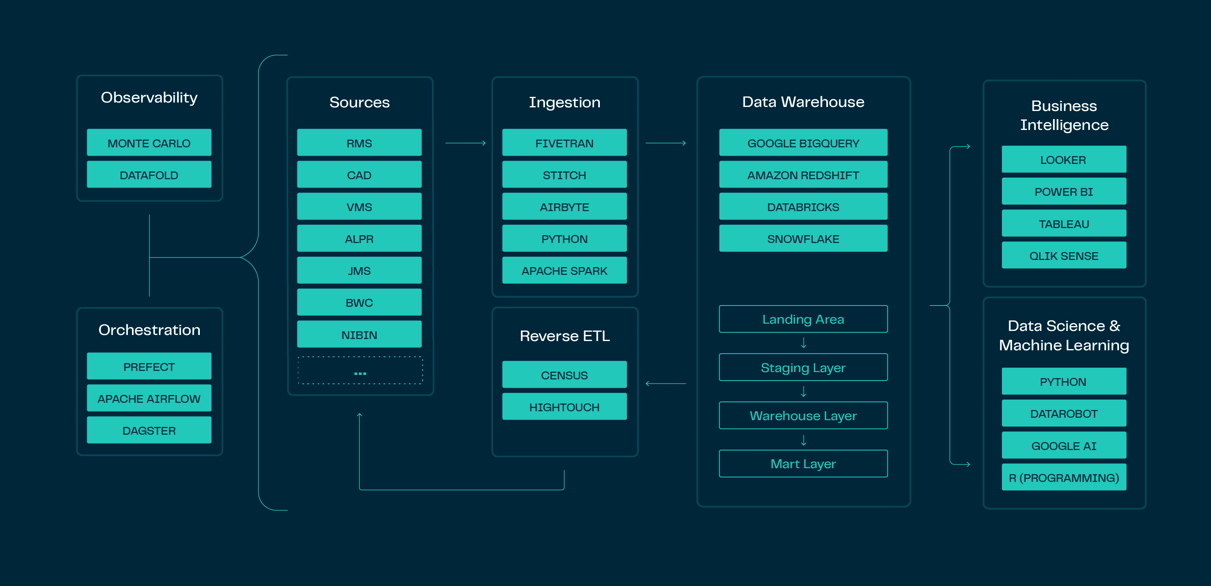Select the AIRBYTE ingestion box

564,206
